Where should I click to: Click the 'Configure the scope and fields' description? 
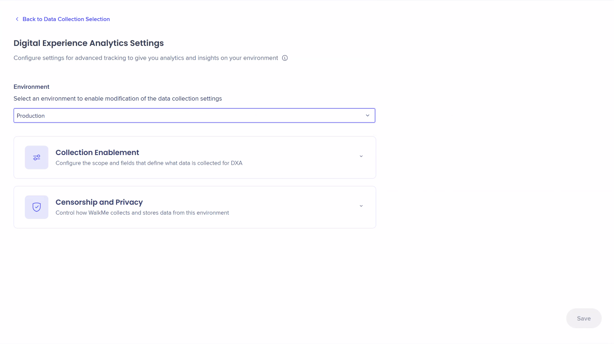pyautogui.click(x=149, y=163)
